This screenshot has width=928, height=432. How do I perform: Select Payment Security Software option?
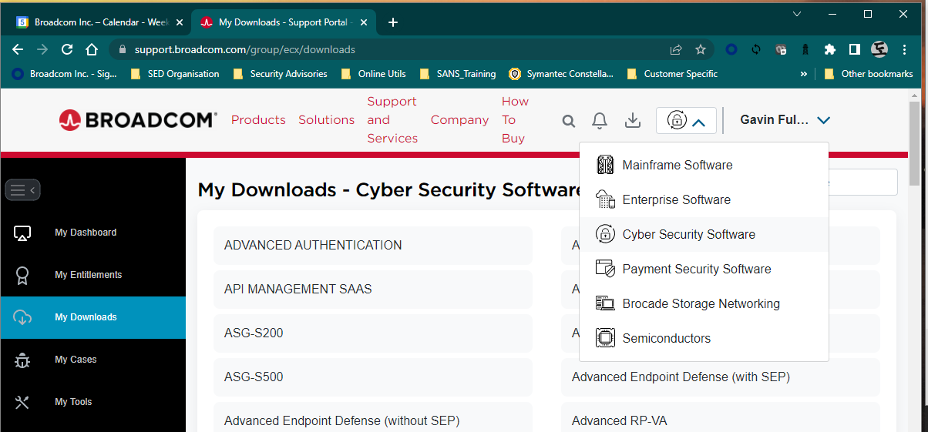[704, 269]
